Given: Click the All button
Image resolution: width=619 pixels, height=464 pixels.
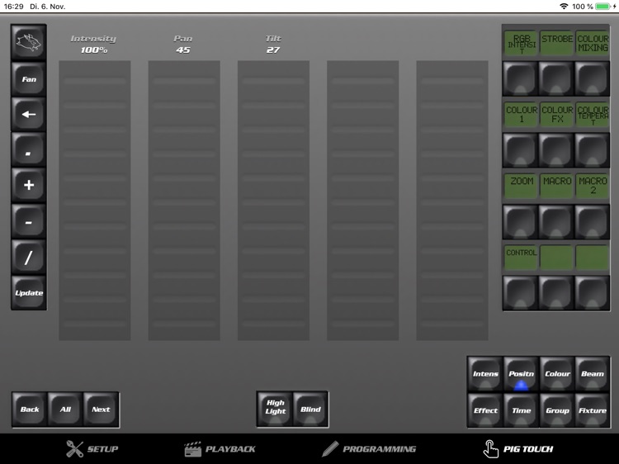Looking at the screenshot, I should (x=65, y=410).
